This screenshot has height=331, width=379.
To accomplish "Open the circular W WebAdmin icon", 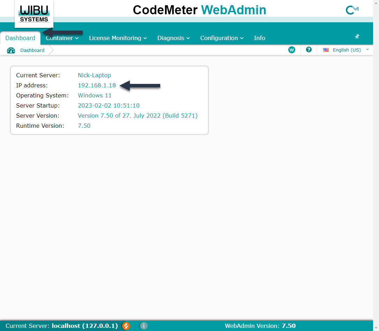I will pyautogui.click(x=292, y=50).
